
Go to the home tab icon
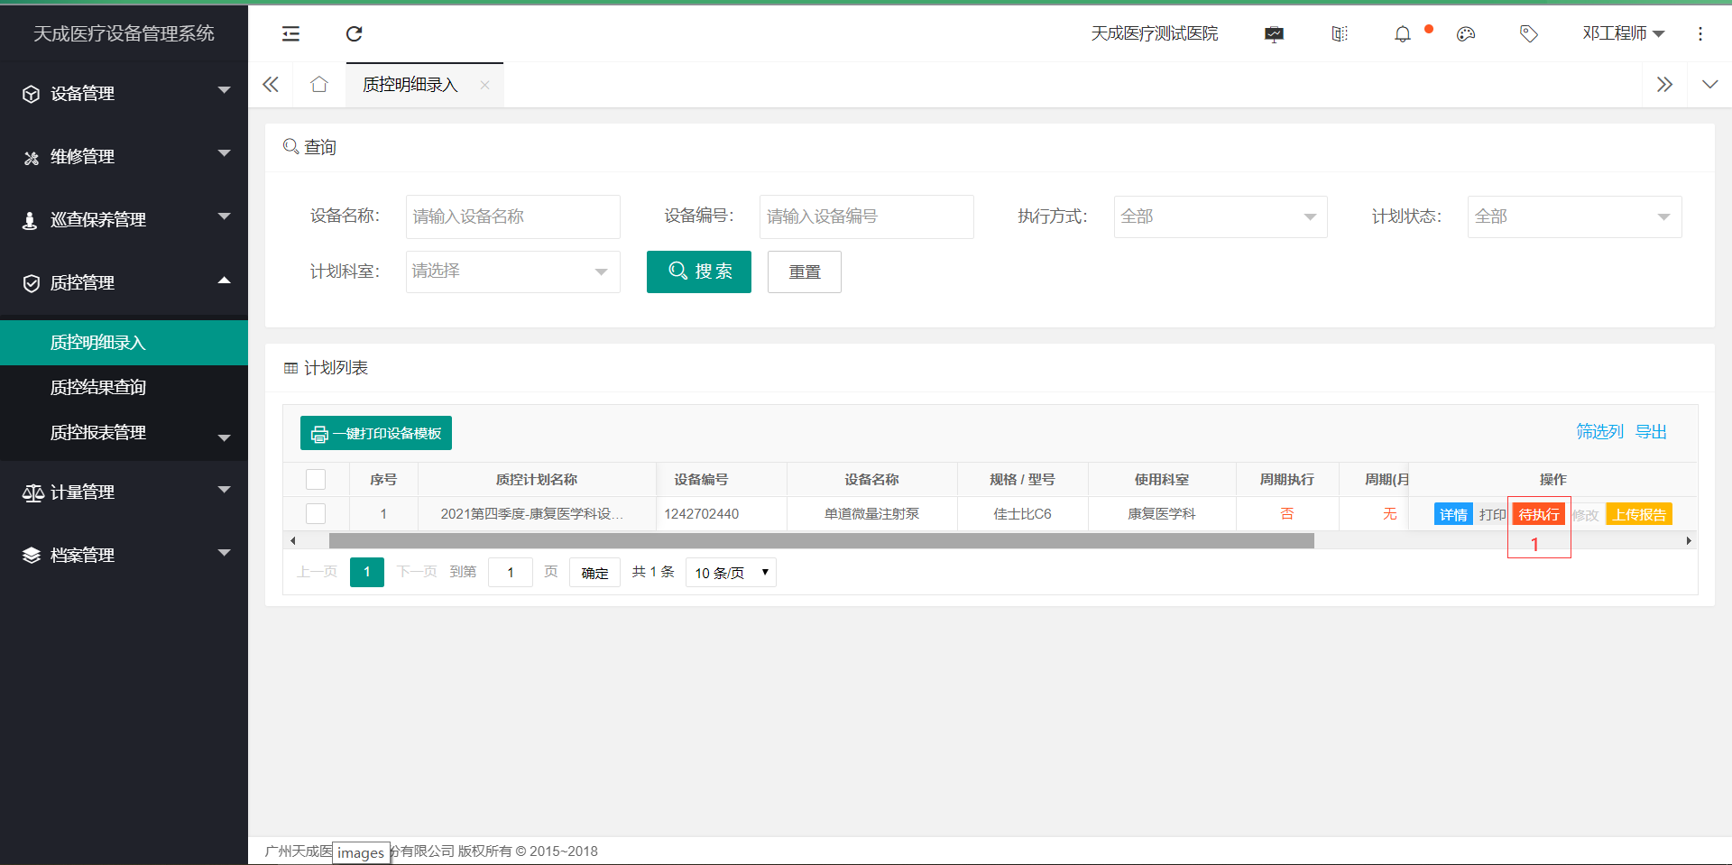coord(318,85)
